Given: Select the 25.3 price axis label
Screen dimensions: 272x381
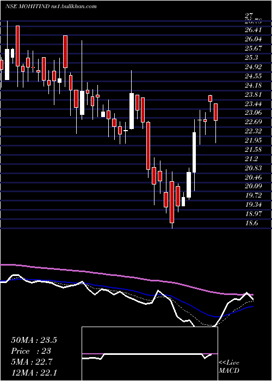Looking at the screenshot, I should (x=251, y=58).
